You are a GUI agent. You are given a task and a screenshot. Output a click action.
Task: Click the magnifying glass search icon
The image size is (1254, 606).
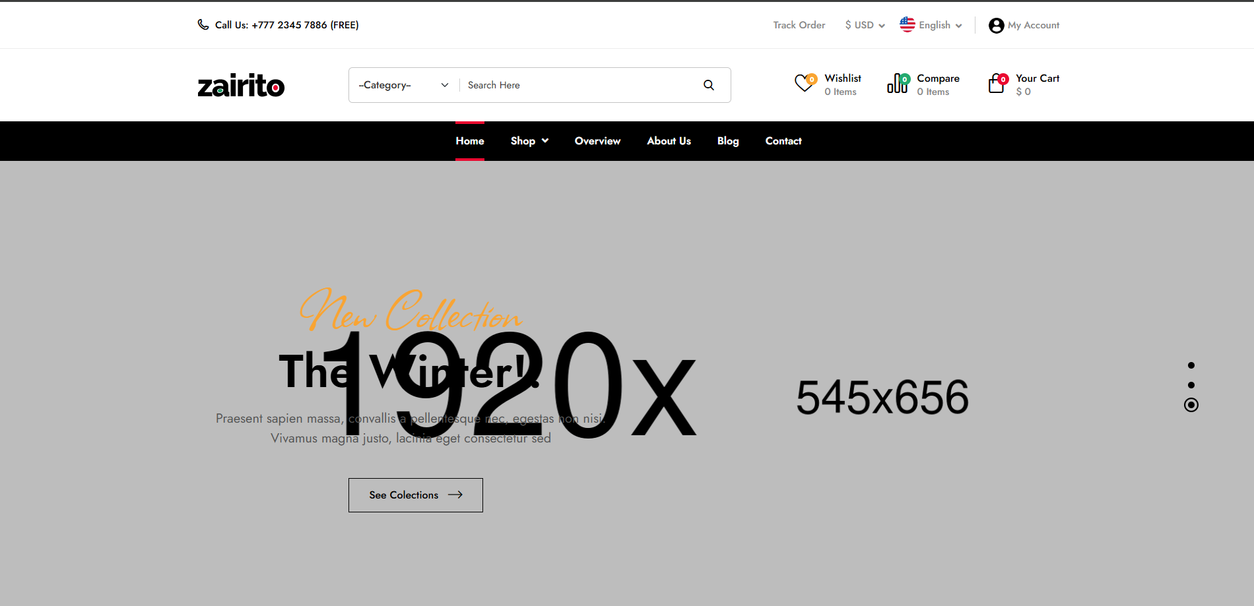pyautogui.click(x=709, y=85)
